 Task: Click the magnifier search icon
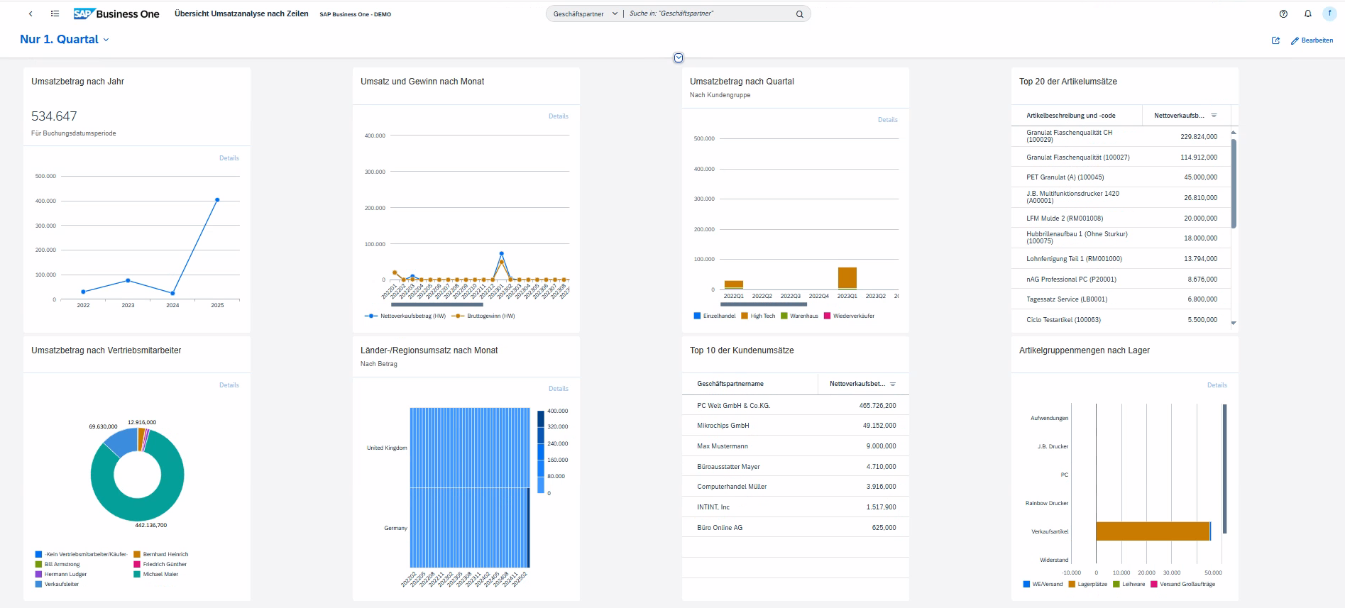point(799,14)
